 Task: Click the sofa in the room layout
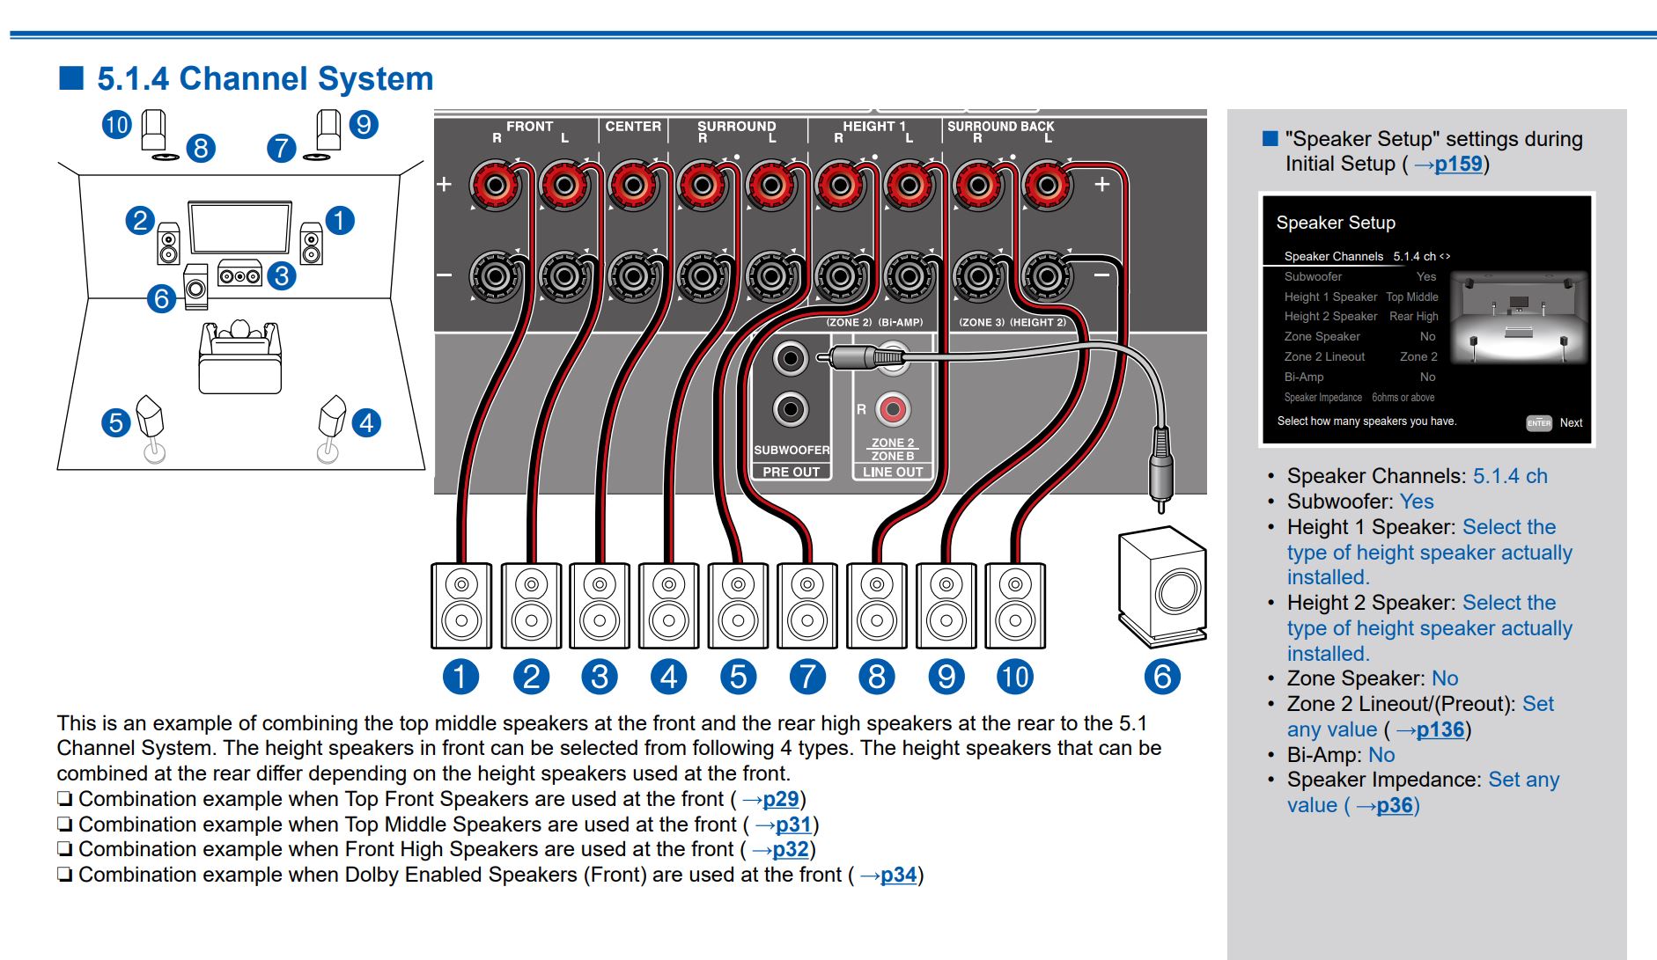click(239, 356)
